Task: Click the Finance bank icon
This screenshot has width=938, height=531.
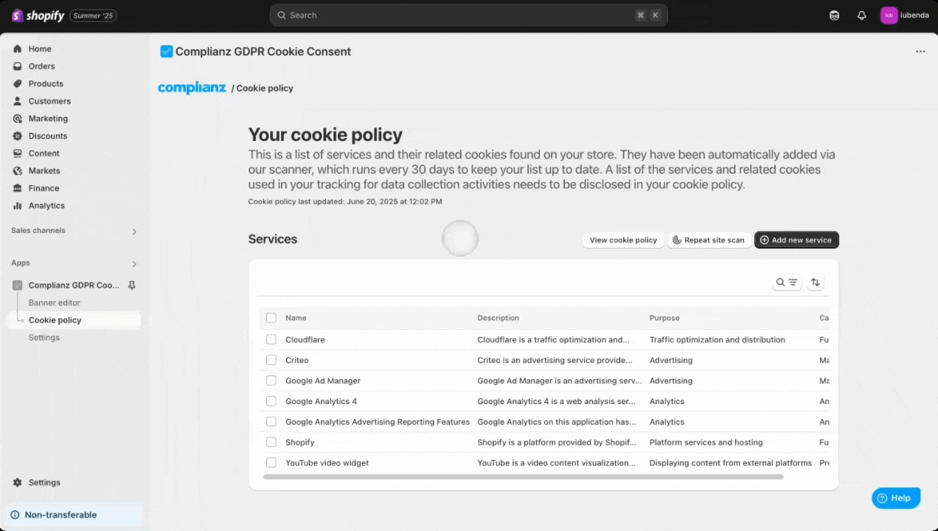Action: tap(18, 188)
